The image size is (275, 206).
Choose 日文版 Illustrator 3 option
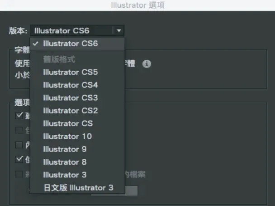coord(78,187)
